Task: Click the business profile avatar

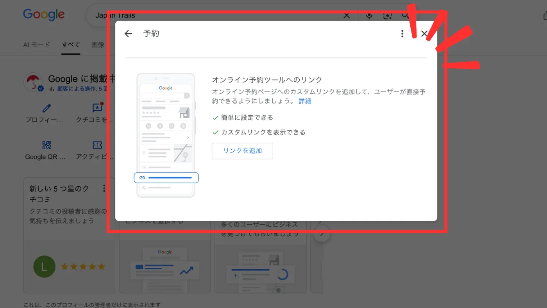Action: (34, 82)
